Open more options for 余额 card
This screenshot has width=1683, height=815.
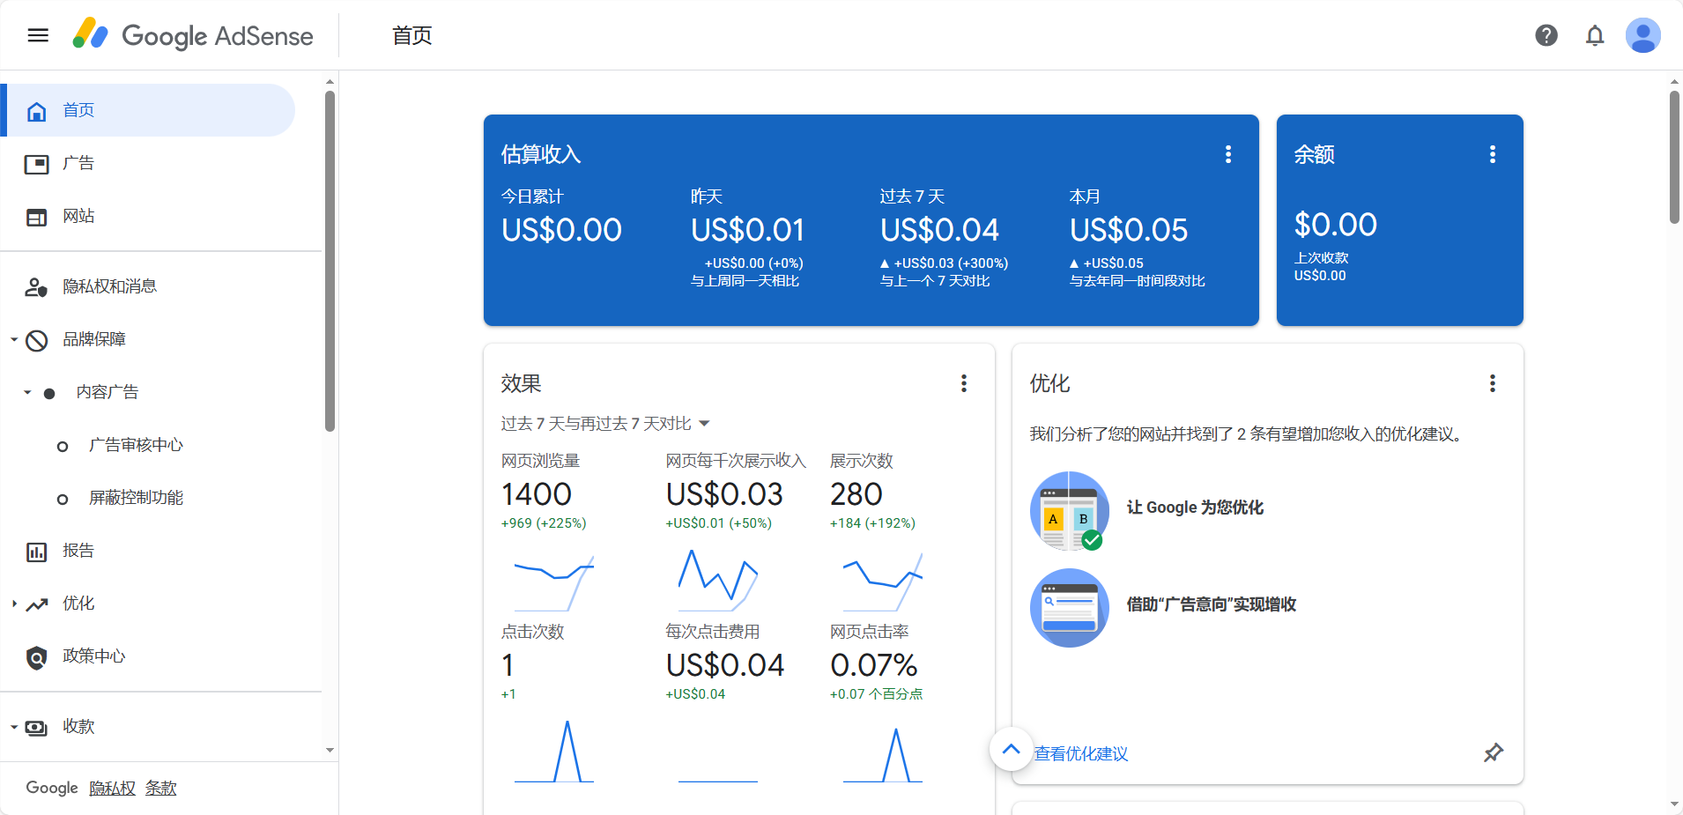(x=1492, y=155)
